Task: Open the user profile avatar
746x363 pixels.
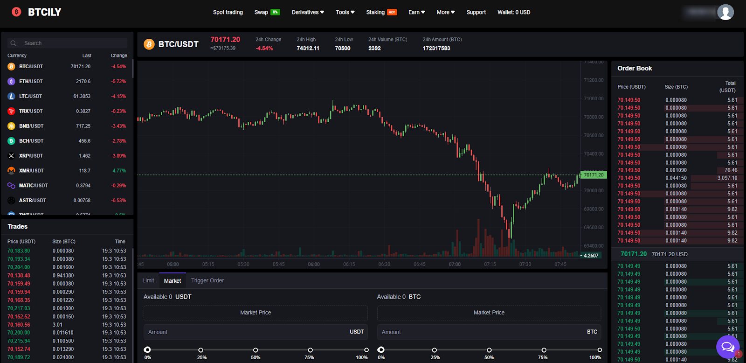Action: pyautogui.click(x=725, y=12)
